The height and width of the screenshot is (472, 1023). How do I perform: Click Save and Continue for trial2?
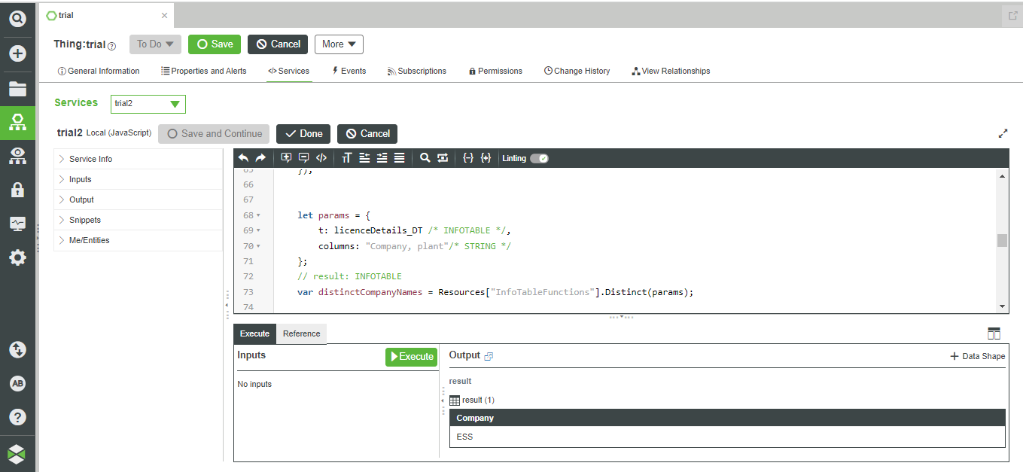coord(213,133)
